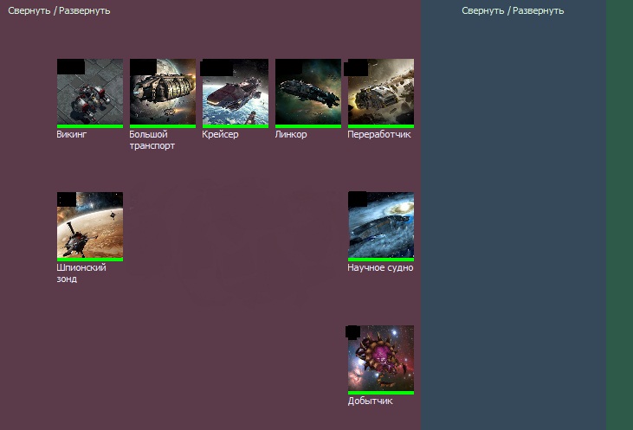Image resolution: width=633 pixels, height=430 pixels.
Task: Click the Научное судно text label
Action: coord(380,268)
